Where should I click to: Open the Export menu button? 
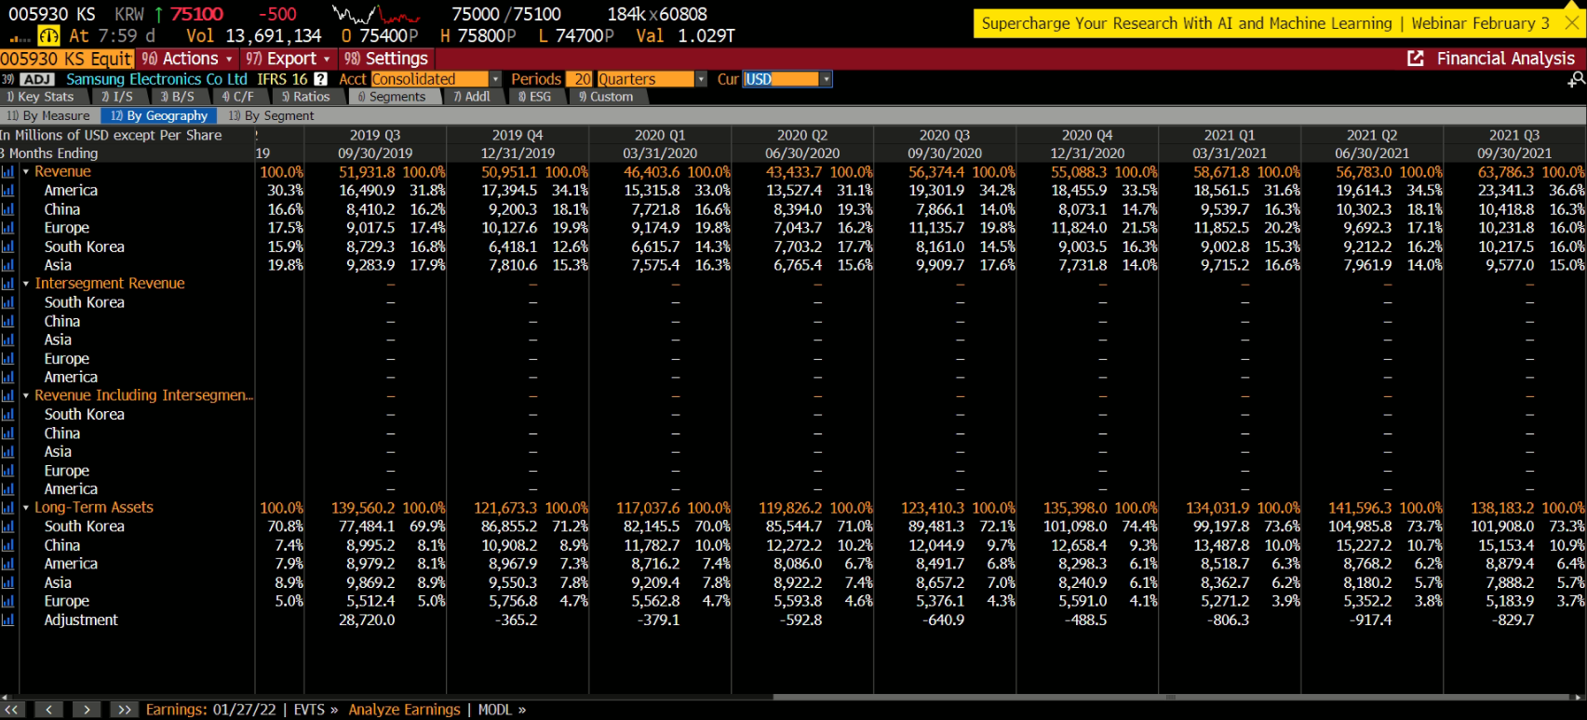[x=288, y=59]
